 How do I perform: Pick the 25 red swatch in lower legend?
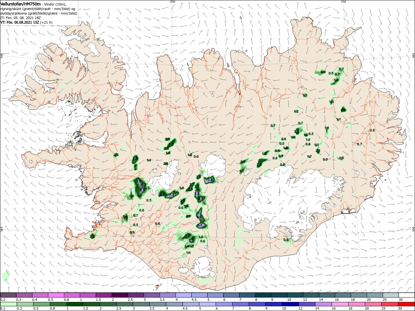[x=389, y=304]
